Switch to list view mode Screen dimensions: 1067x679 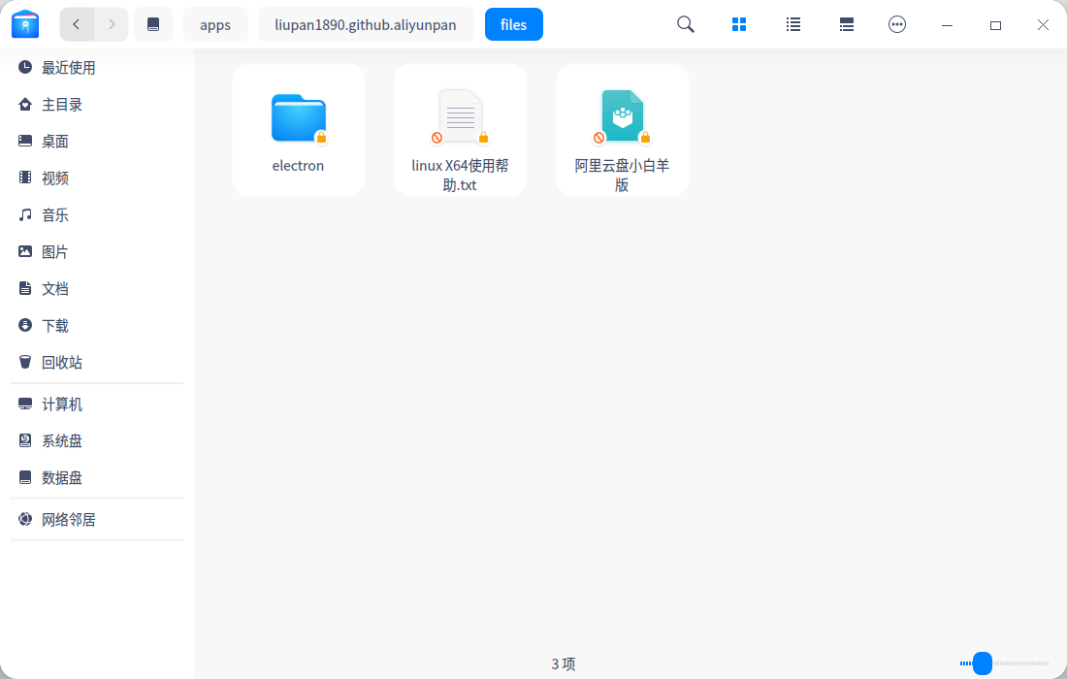point(792,24)
